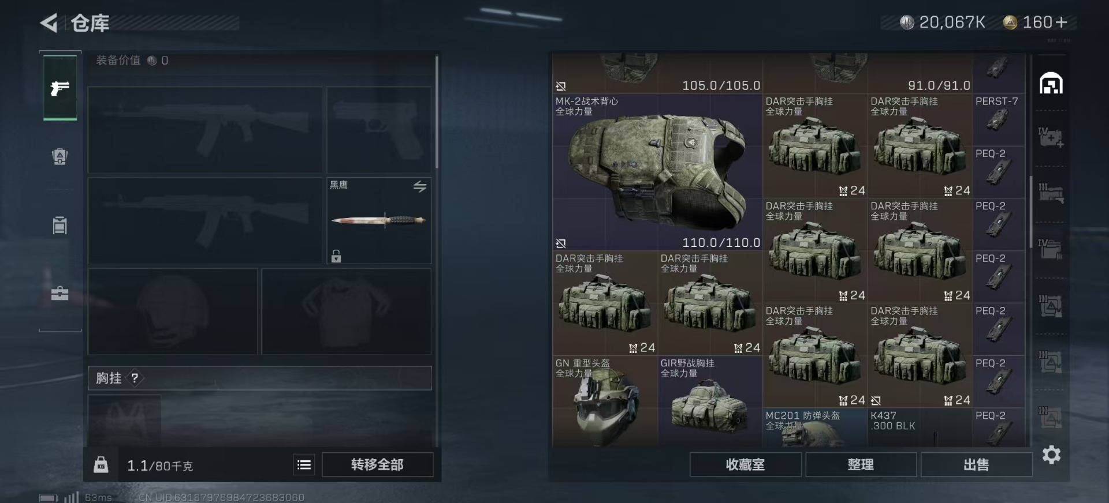The width and height of the screenshot is (1109, 503).
Task: Open the 收藏室 collection room
Action: (x=745, y=464)
